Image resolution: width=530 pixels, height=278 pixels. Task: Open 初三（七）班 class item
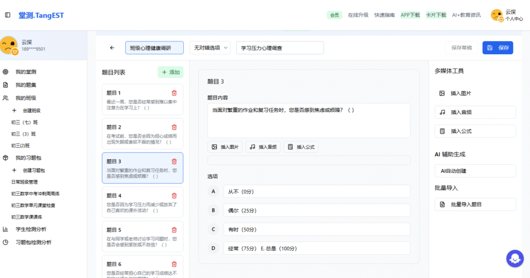(24, 122)
